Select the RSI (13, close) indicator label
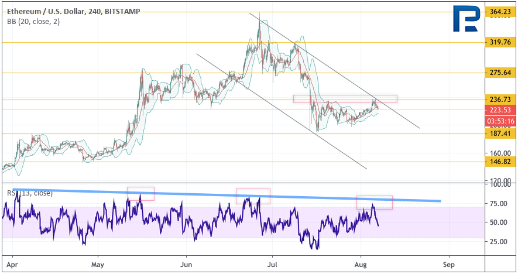This screenshot has width=518, height=274. (29, 193)
